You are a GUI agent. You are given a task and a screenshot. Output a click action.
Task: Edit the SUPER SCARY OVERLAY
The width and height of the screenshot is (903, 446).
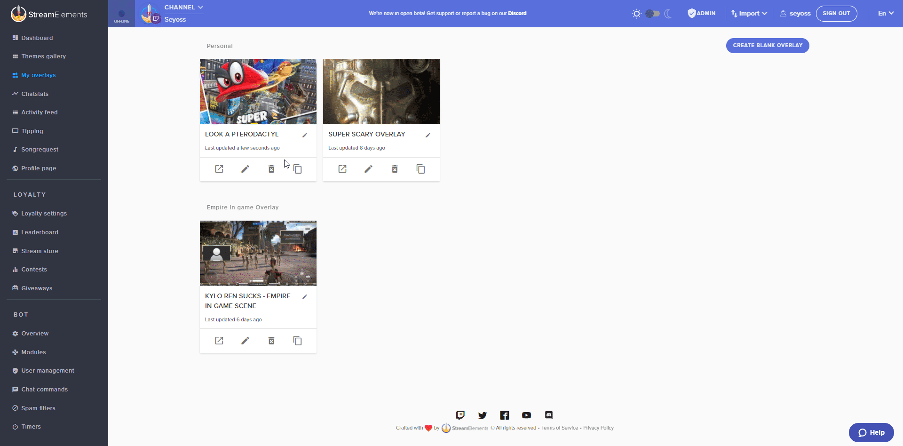368,169
